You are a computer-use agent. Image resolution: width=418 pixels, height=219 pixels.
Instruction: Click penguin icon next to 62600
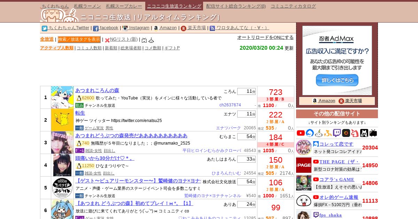79,98
